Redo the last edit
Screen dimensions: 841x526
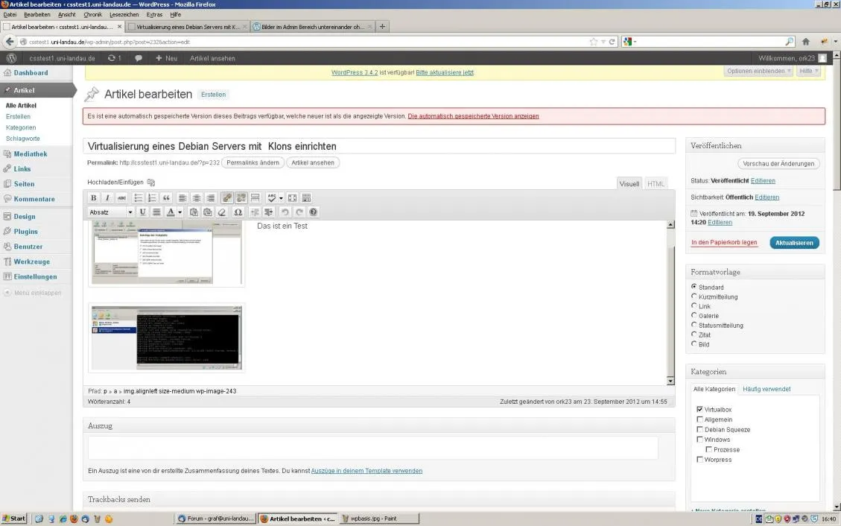point(299,212)
